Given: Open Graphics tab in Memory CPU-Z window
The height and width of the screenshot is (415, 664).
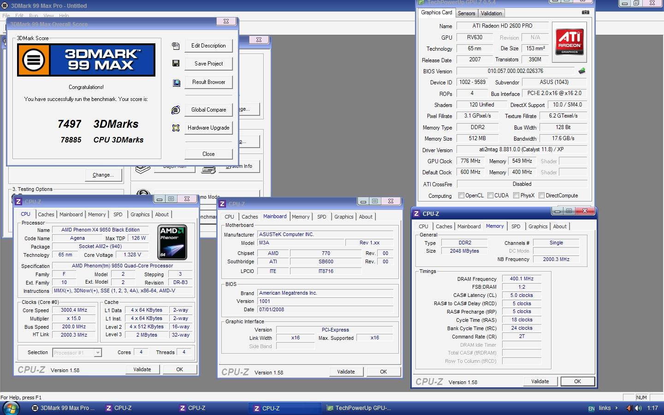Looking at the screenshot, I should pos(538,226).
